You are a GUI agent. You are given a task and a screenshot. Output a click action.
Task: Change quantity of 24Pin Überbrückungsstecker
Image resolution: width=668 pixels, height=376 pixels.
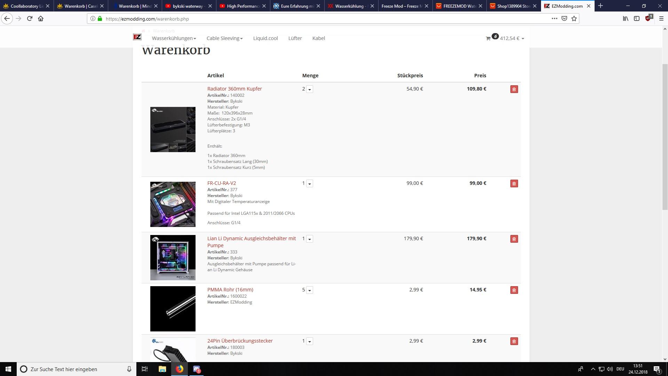click(309, 341)
